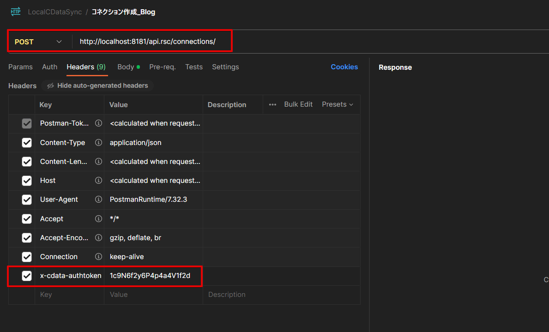Click the HTTP request icon beside LocalCDataSync

tap(16, 12)
